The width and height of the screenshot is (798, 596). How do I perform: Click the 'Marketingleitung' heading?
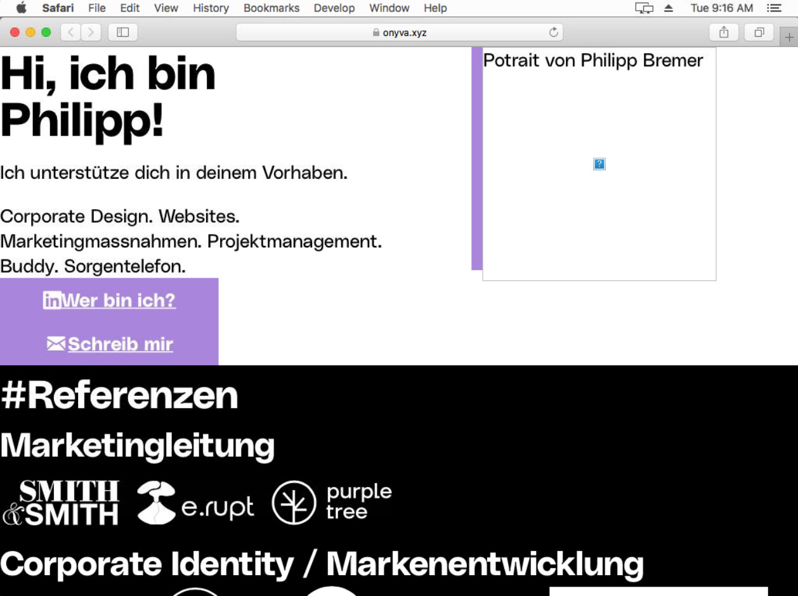138,446
